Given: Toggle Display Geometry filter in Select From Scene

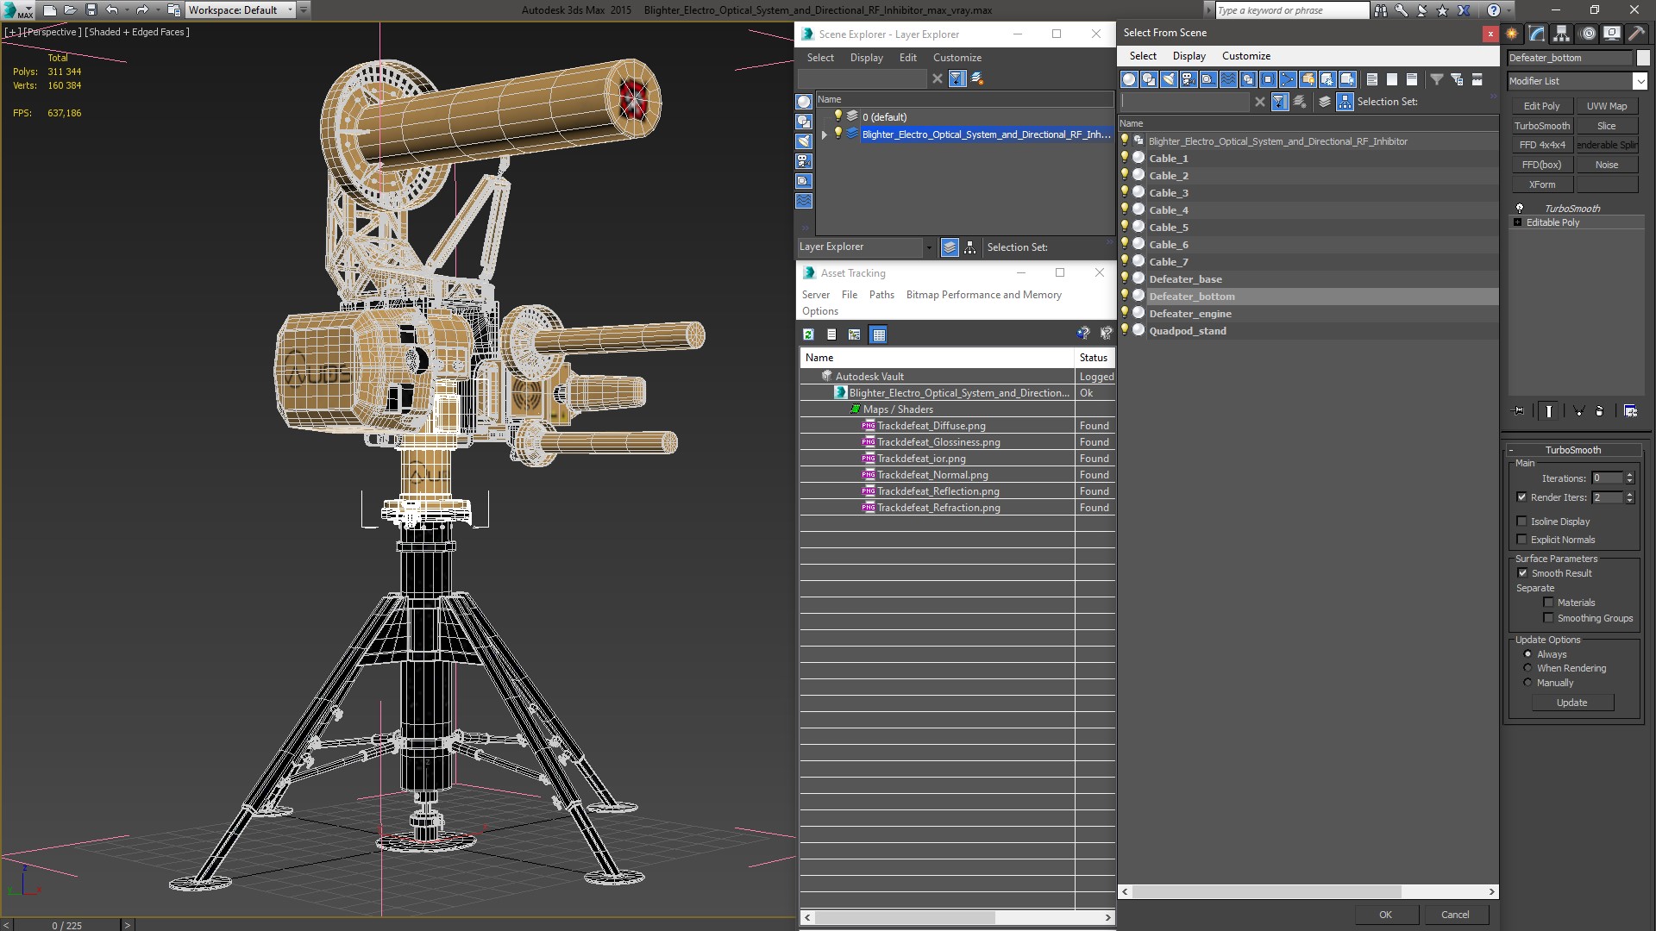Looking at the screenshot, I should click(1129, 79).
